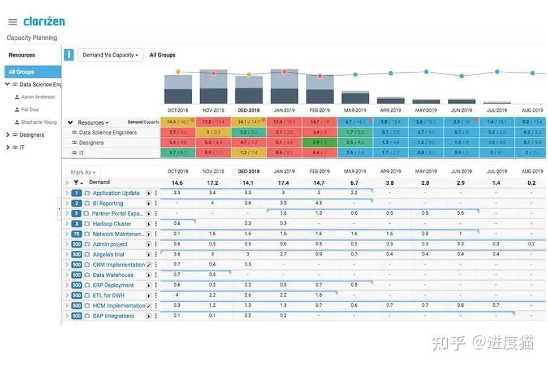Select the Data Science Eng group label in the sidebar
This screenshot has height=365, width=548.
click(x=40, y=84)
